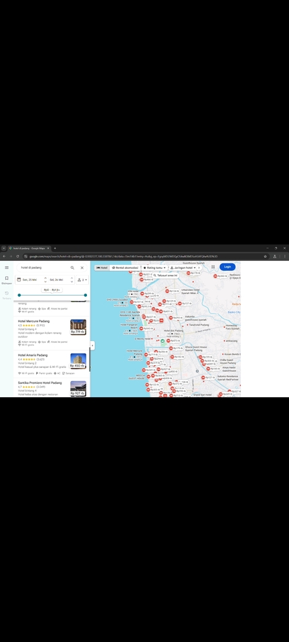The height and width of the screenshot is (642, 289).
Task: Open the tab search dropdown arrow
Action: (4, 248)
